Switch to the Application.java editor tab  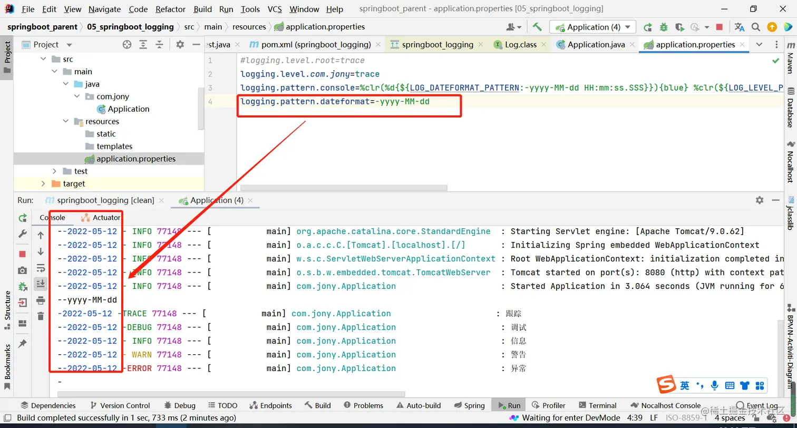pos(595,45)
